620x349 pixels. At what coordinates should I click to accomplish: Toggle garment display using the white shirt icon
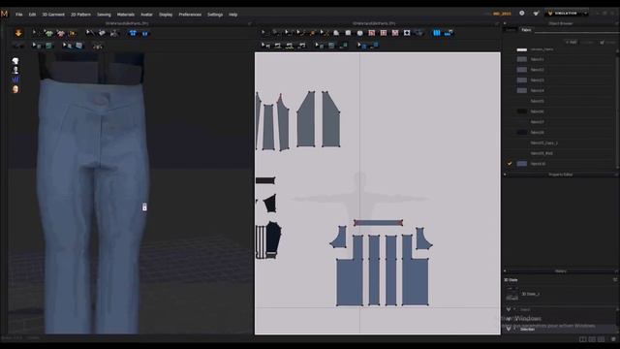click(15, 61)
